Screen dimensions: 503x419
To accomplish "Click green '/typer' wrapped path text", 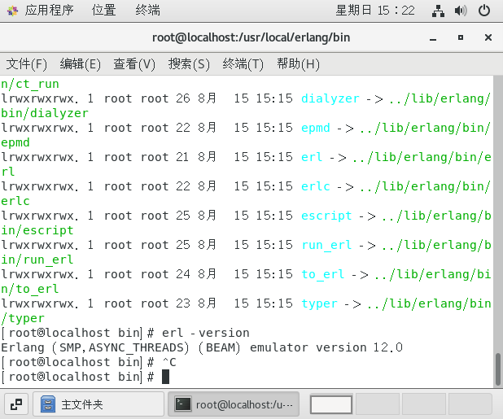I will (x=23, y=319).
